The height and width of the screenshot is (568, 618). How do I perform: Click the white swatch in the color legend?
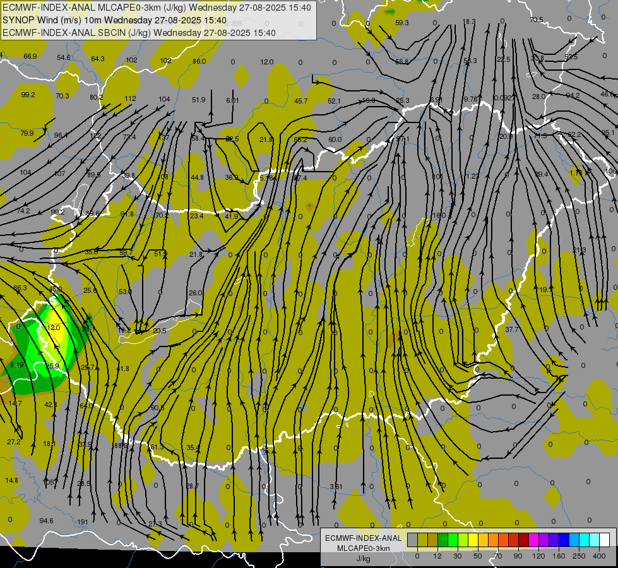pos(604,540)
